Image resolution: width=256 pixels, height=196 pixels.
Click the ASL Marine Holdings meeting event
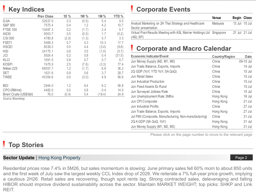pyautogui.click(x=191, y=35)
